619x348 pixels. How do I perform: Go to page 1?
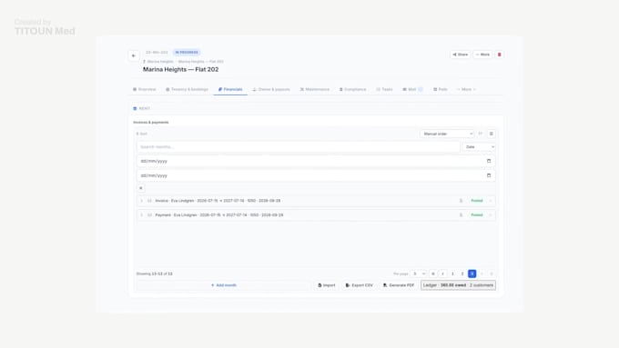tap(452, 273)
